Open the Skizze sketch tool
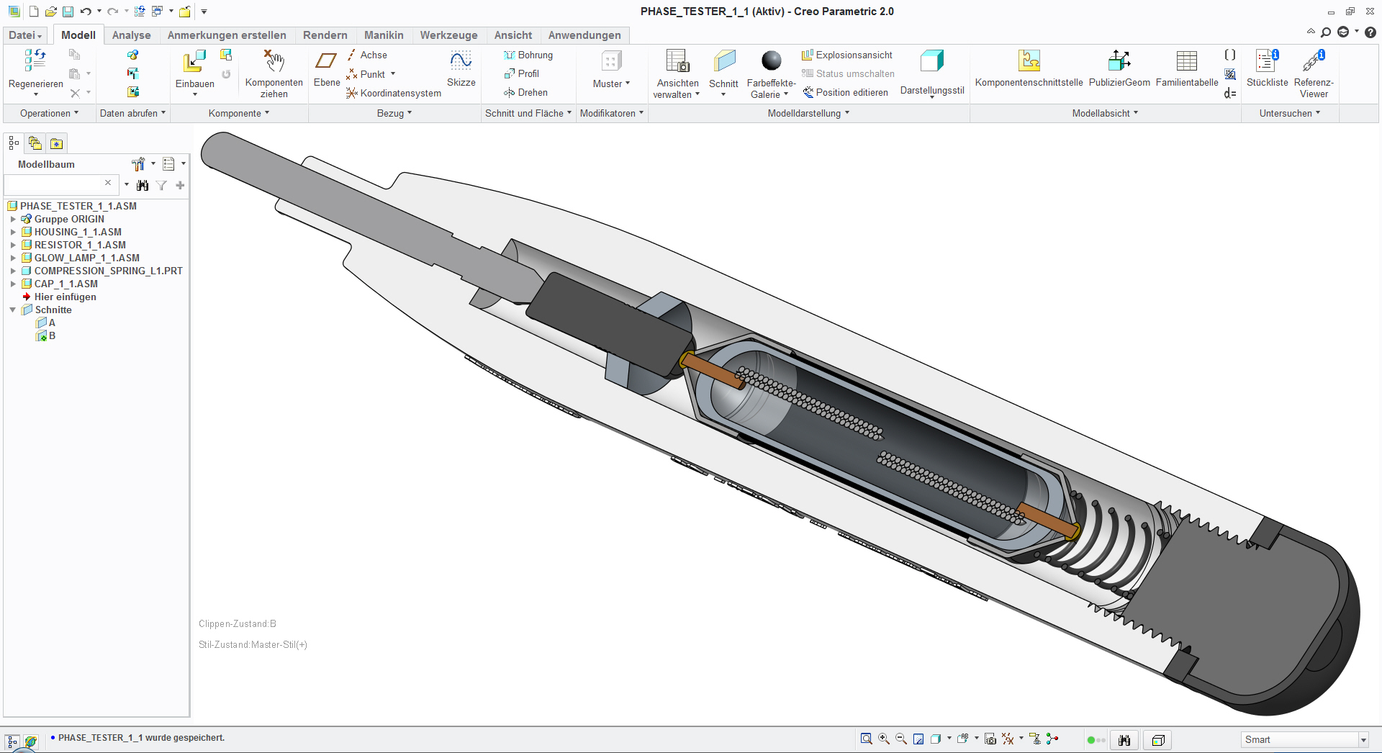The width and height of the screenshot is (1382, 753). pos(461,62)
